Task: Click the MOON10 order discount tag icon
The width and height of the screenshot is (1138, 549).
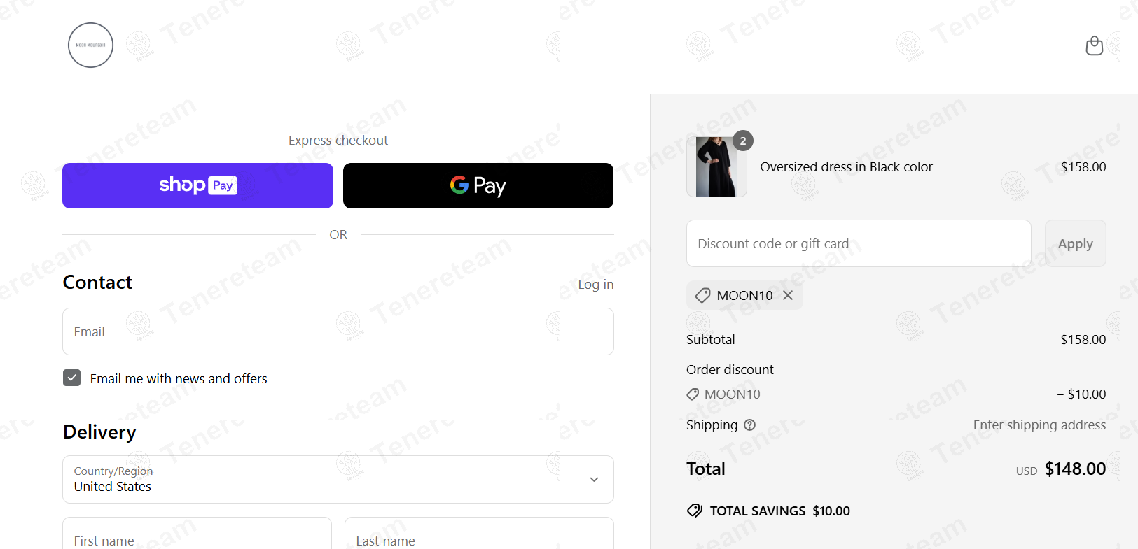Action: 693,394
